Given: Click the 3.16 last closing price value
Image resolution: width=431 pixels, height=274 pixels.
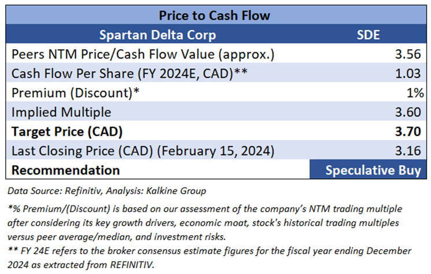Looking at the screenshot, I should 410,151.
